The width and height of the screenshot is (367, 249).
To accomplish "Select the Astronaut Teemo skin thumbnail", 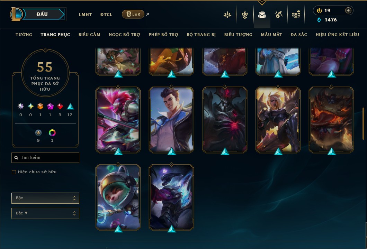I will (118, 197).
